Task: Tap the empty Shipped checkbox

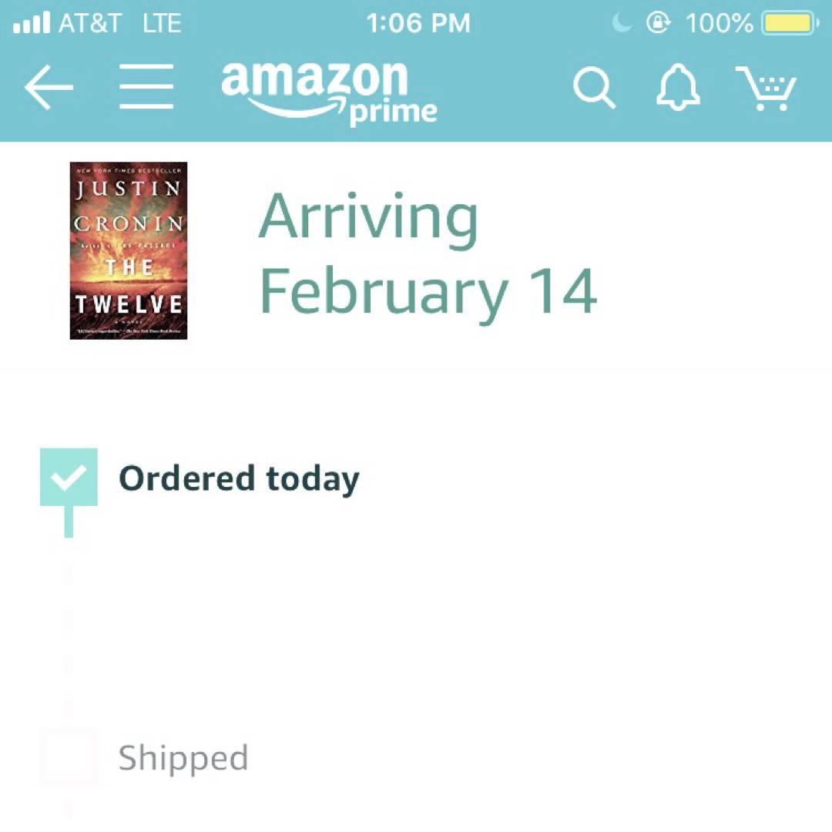Action: tap(69, 757)
